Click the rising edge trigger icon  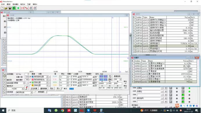pos(26,88)
